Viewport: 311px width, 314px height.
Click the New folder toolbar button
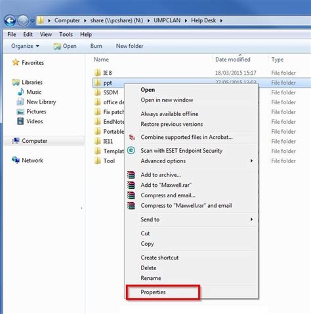point(129,46)
